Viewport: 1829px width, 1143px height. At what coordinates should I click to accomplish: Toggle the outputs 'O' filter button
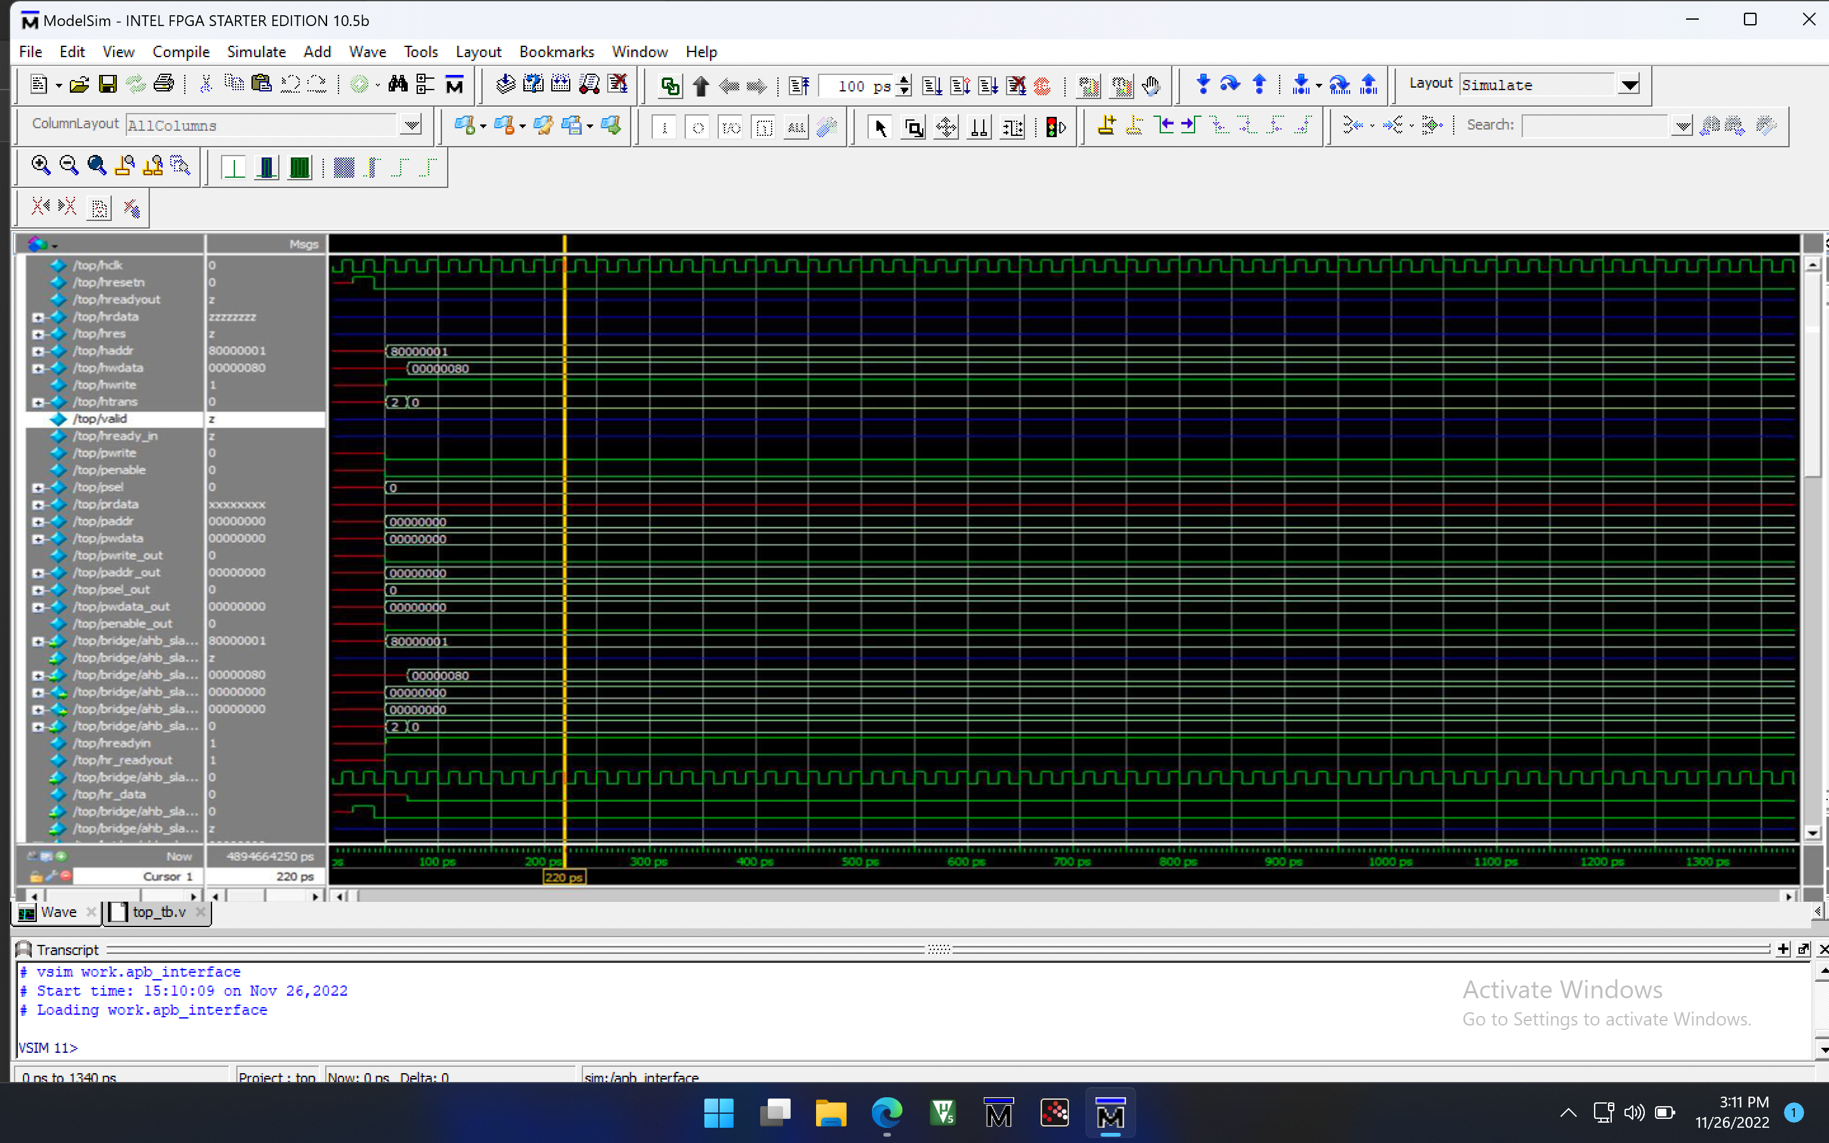[697, 127]
